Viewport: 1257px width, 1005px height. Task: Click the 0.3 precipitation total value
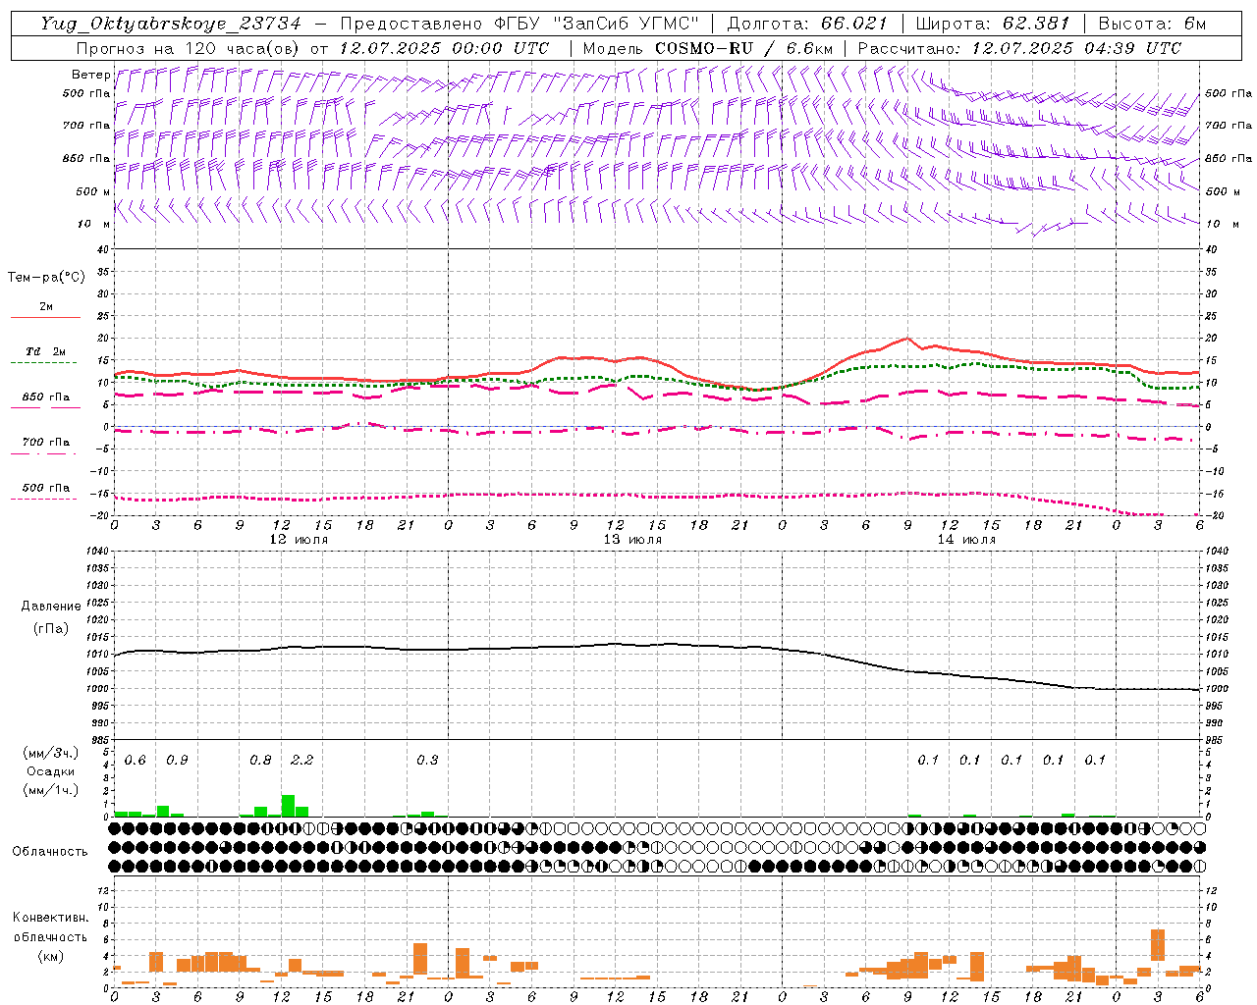tap(427, 761)
